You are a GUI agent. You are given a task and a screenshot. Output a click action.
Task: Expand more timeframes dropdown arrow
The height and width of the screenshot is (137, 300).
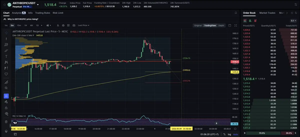pos(41,25)
